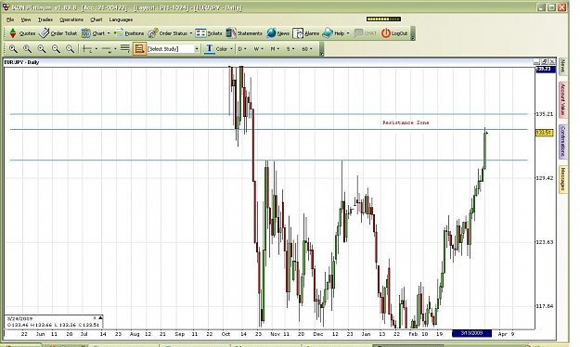The image size is (580, 347).
Task: Open the Confirmations side tab
Action: (x=562, y=141)
